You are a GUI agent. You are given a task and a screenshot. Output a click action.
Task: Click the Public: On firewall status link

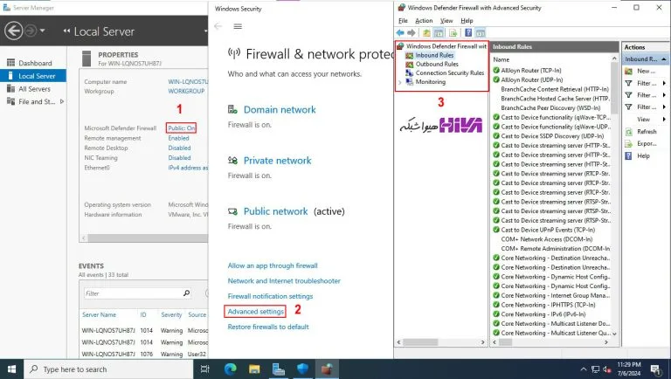(x=182, y=127)
